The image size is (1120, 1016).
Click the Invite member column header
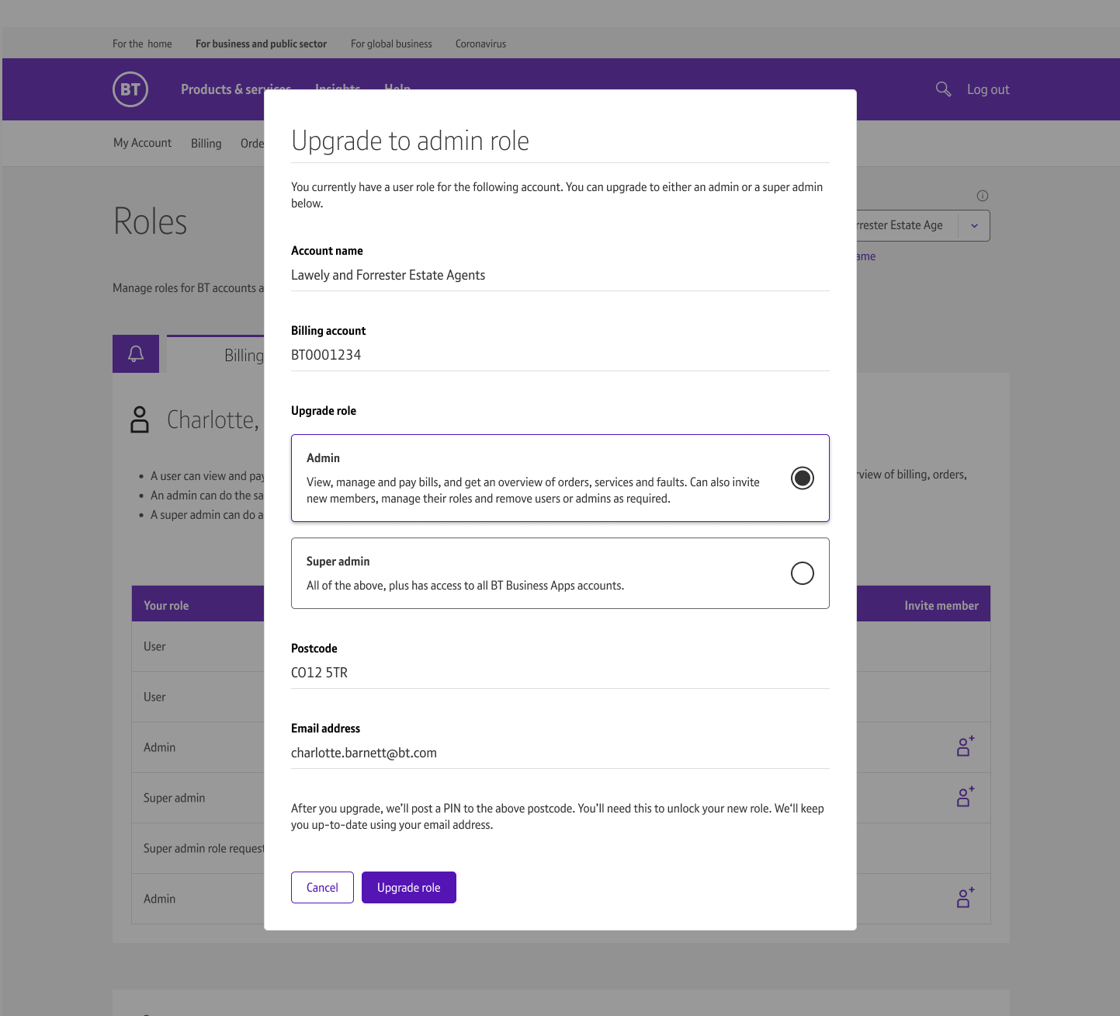pos(941,605)
